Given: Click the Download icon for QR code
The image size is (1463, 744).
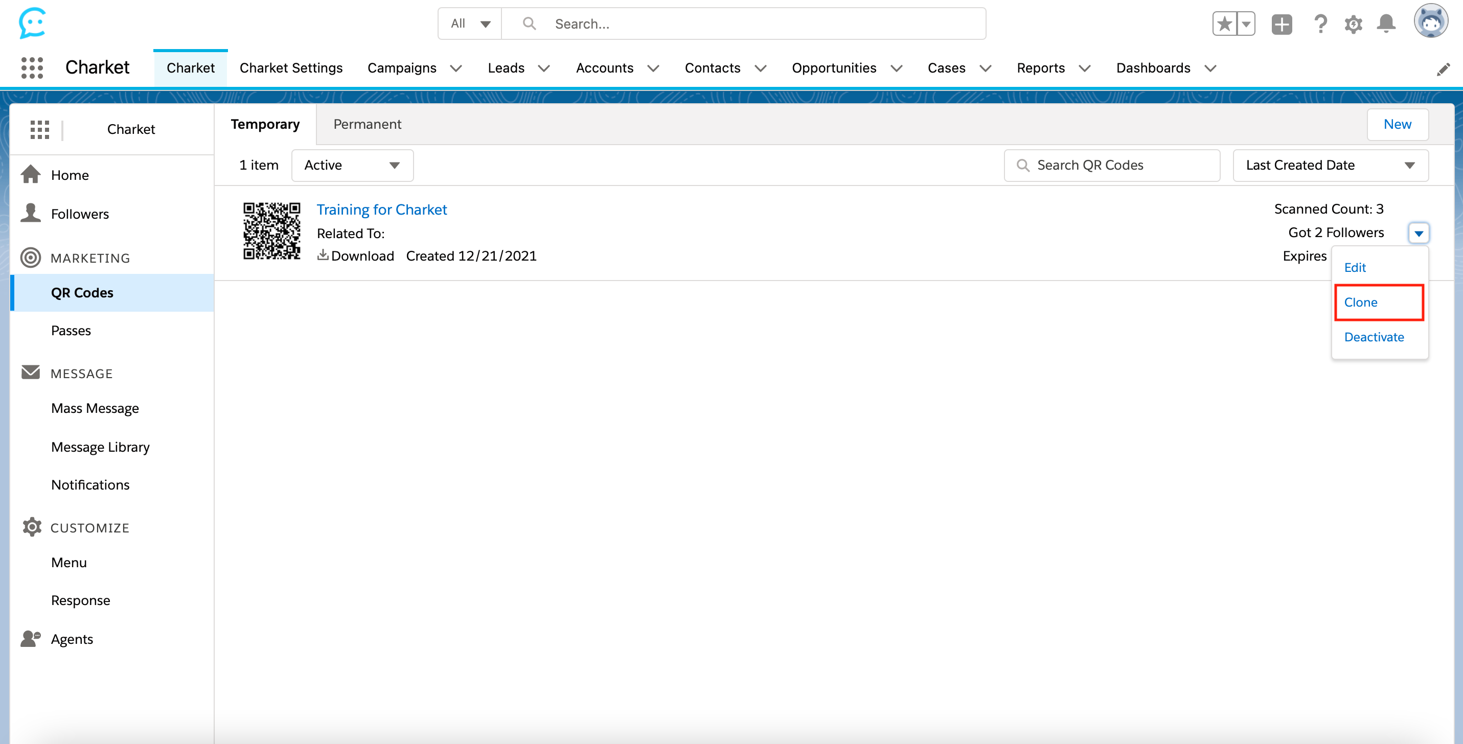Looking at the screenshot, I should tap(323, 255).
